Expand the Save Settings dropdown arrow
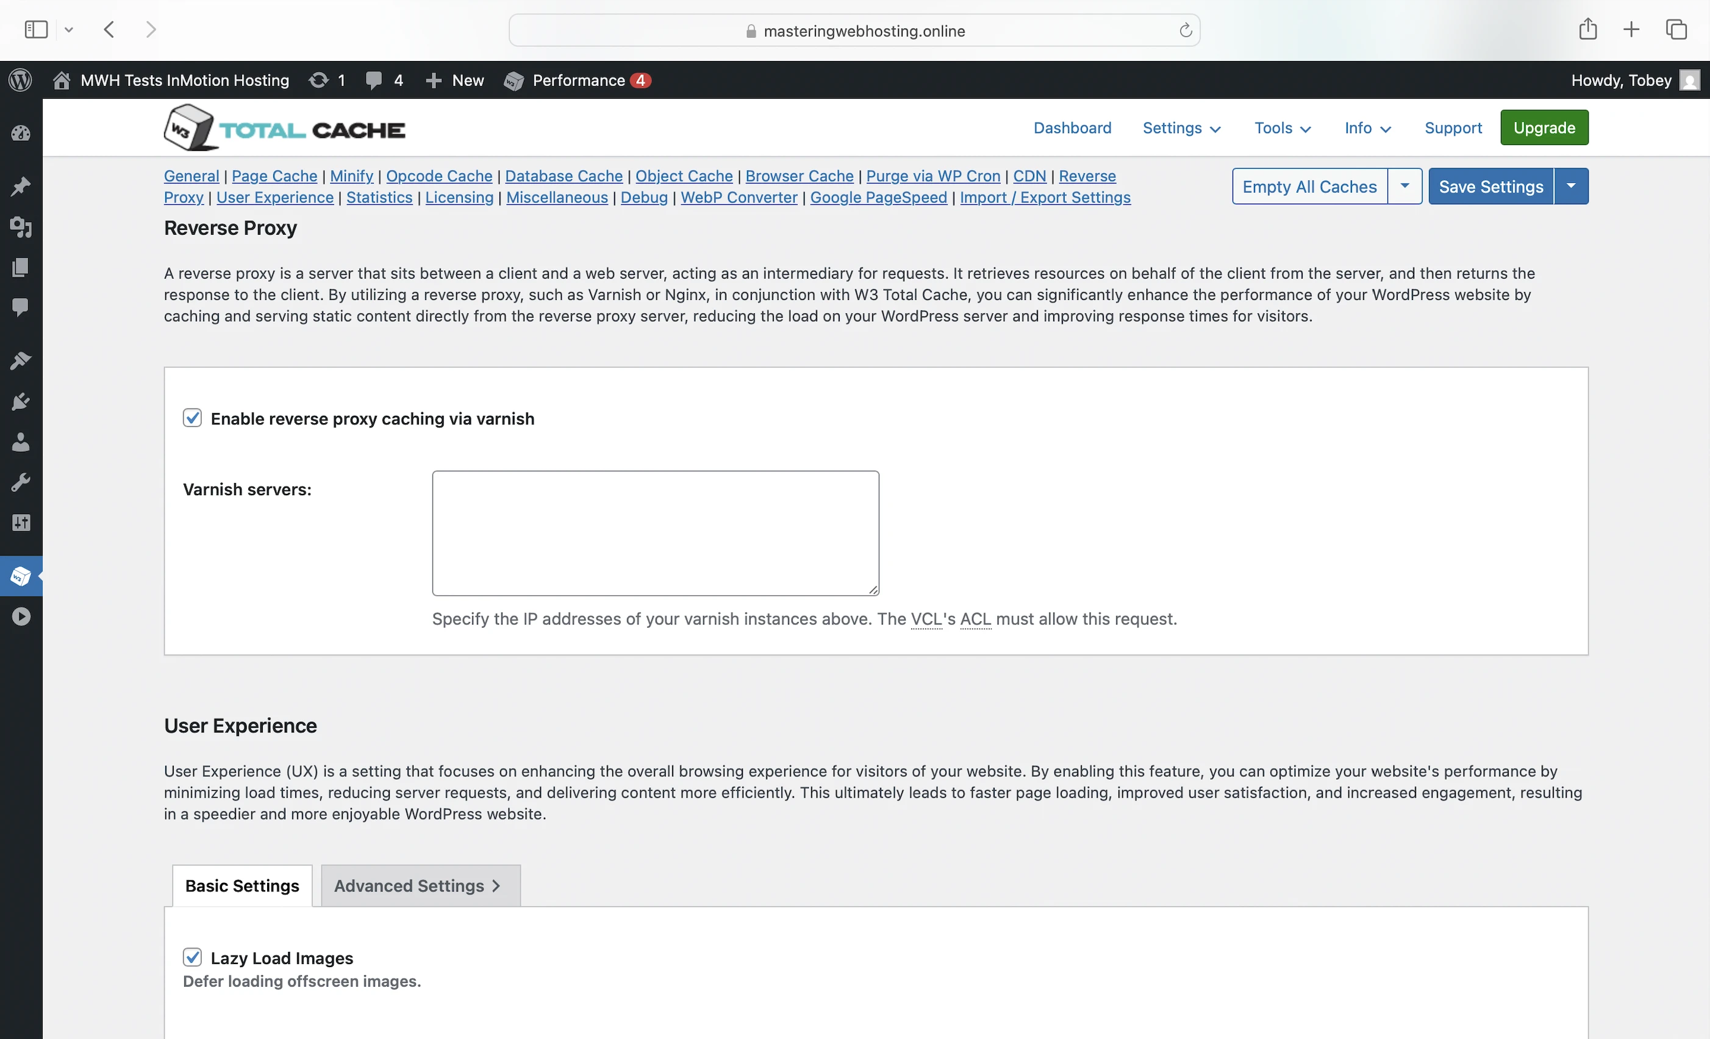Viewport: 1710px width, 1039px height. 1570,186
